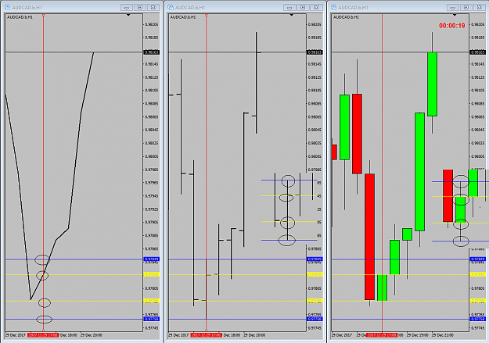Select the upper yellow level price tag in left chart

152,274
